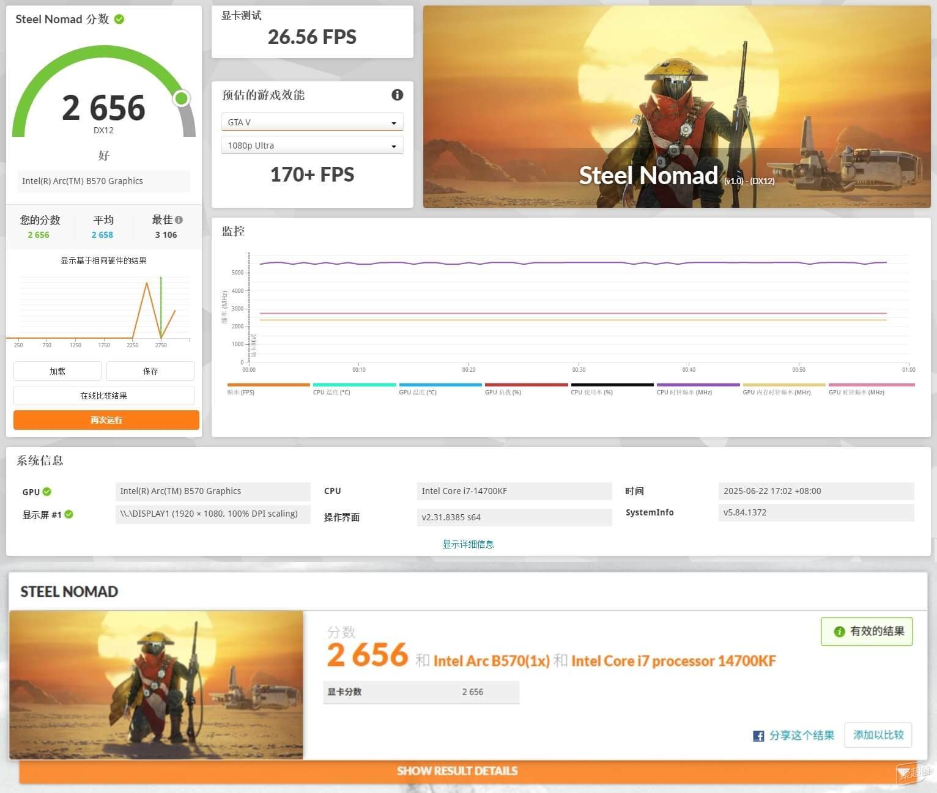Click the Steel Nomad banner image at top
Image resolution: width=937 pixels, height=793 pixels.
(677, 107)
